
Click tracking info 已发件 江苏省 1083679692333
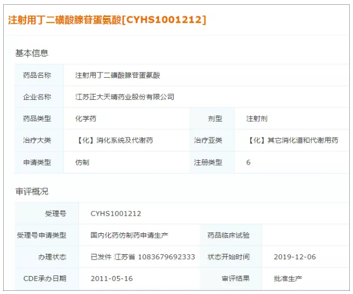tap(142, 257)
